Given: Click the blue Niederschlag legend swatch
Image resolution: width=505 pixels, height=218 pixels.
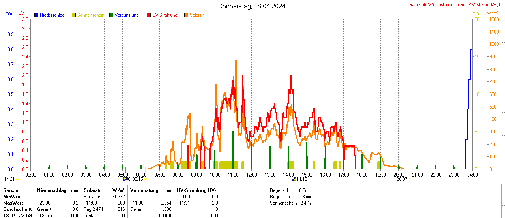Looking at the screenshot, I should pyautogui.click(x=36, y=15).
